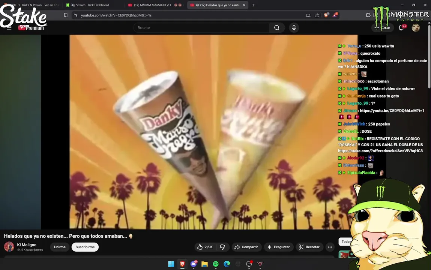
Task: Click the YouTube Buscar search field
Action: click(201, 28)
